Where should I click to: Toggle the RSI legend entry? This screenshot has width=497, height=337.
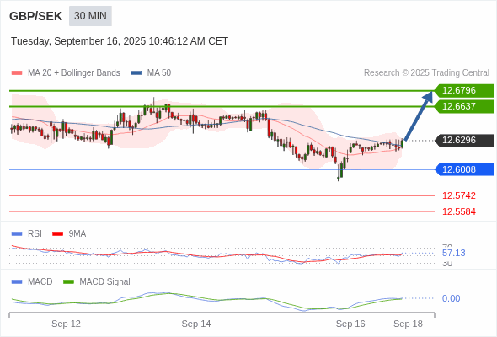coord(27,233)
